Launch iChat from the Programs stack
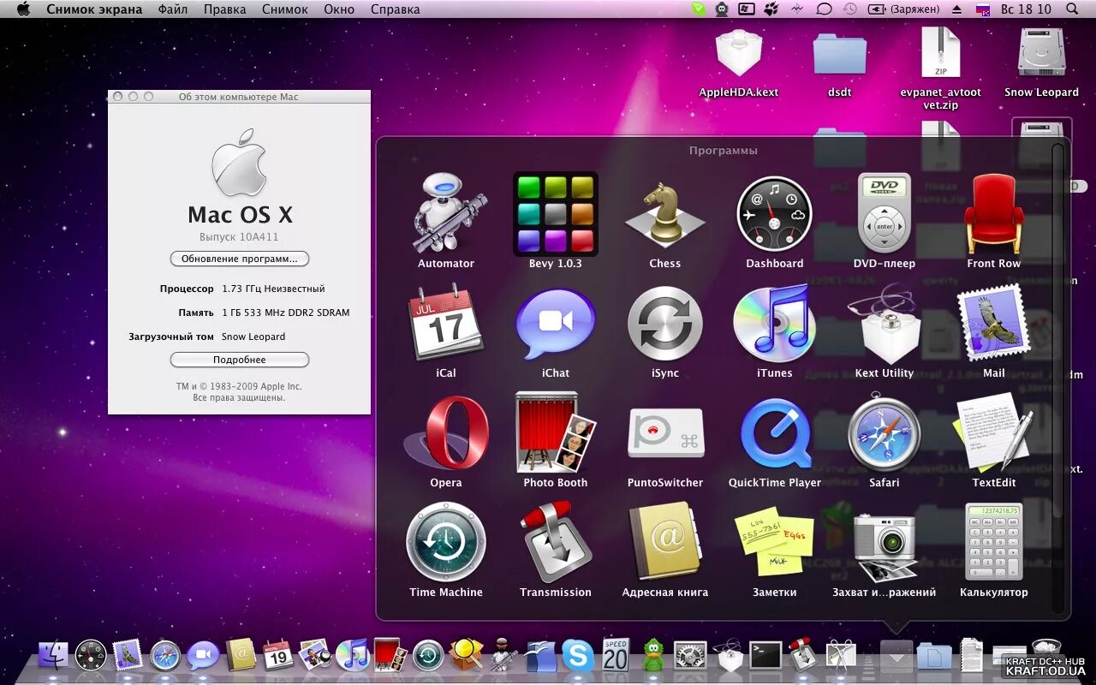The width and height of the screenshot is (1096, 685). 555,324
